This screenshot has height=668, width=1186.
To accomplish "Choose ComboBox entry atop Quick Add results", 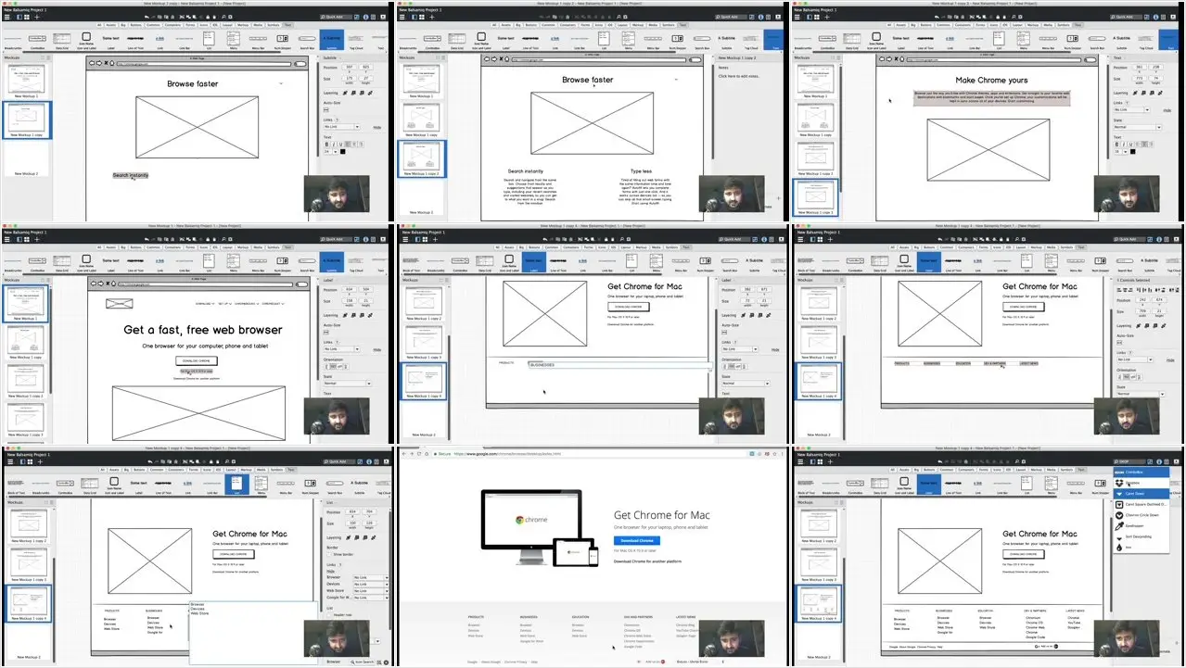I will coord(1141,472).
